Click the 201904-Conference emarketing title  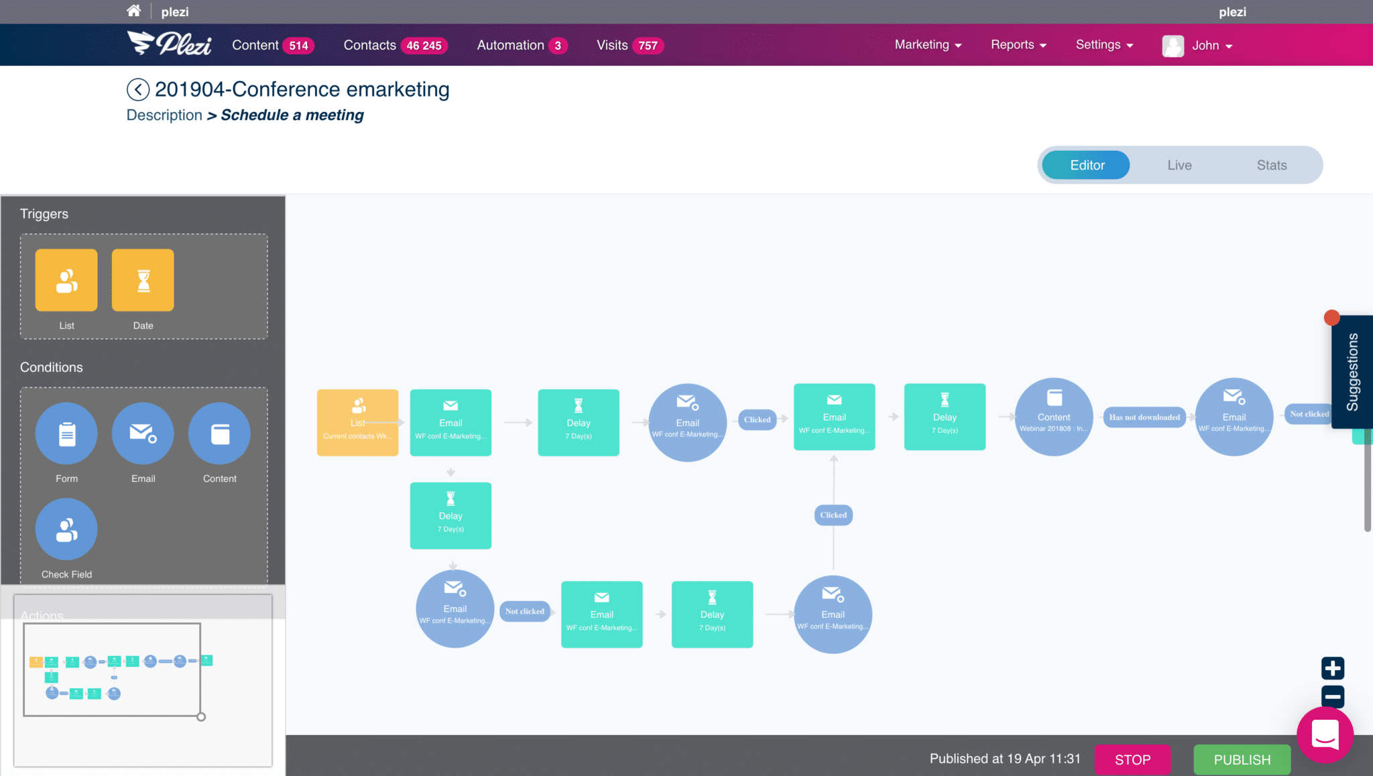click(302, 89)
